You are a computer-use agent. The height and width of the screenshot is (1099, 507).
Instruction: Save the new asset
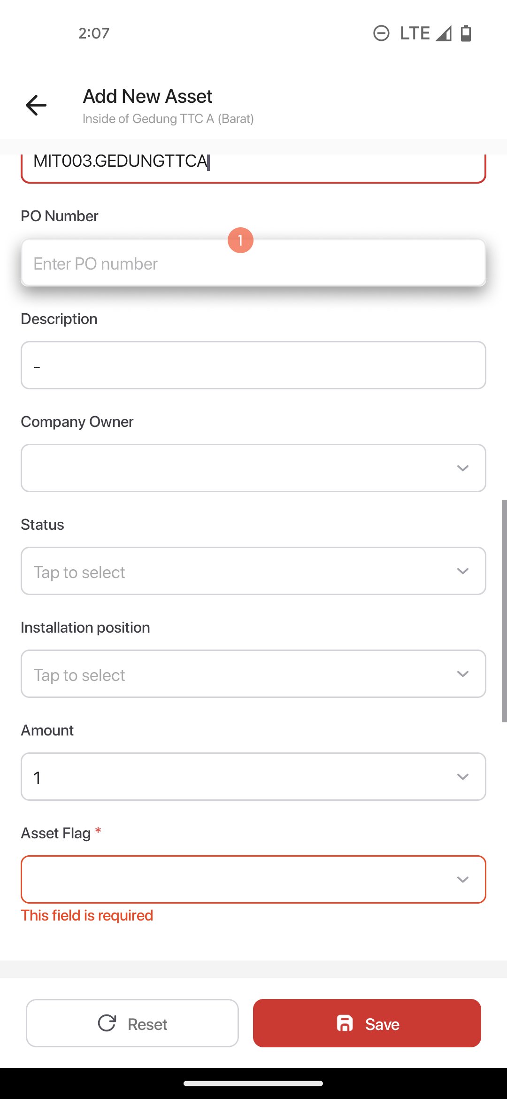[x=367, y=1023]
